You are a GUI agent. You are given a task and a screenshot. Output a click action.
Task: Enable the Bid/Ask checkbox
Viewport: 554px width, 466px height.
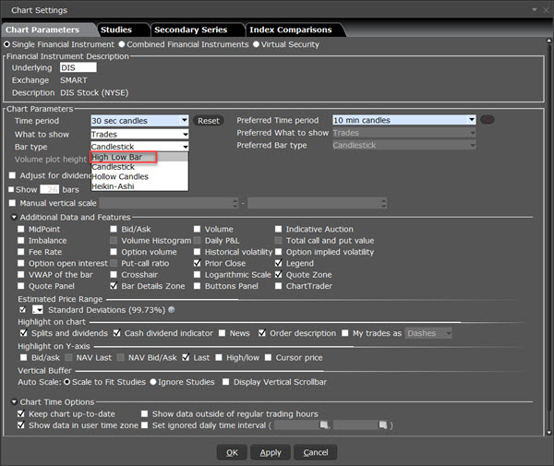click(x=114, y=229)
